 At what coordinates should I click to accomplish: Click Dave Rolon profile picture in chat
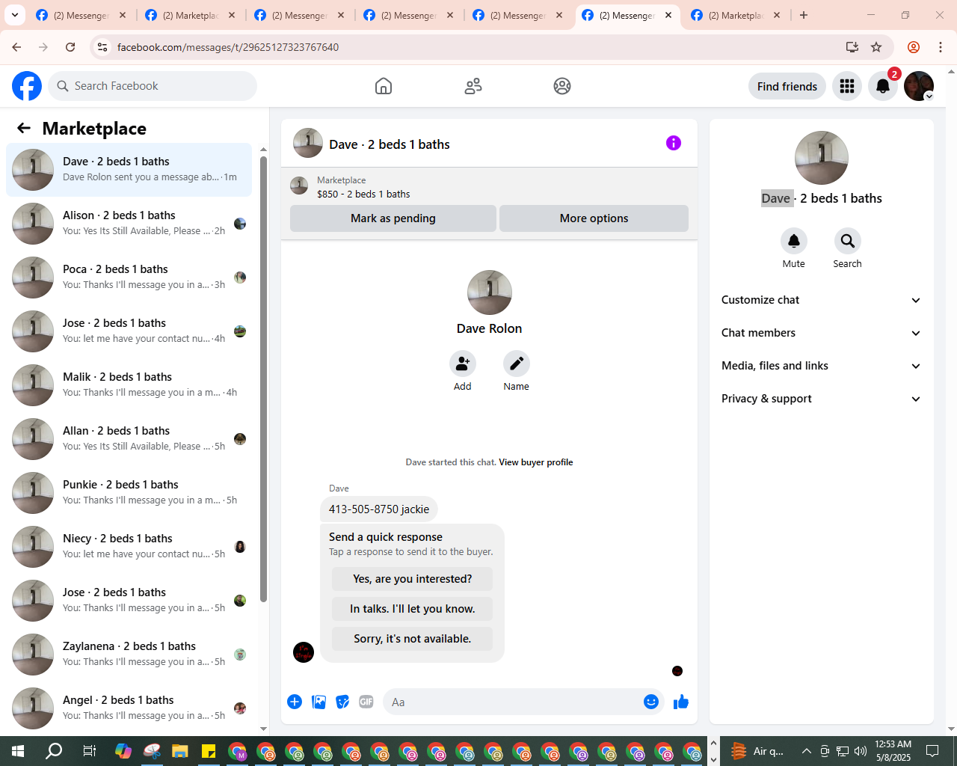(490, 292)
